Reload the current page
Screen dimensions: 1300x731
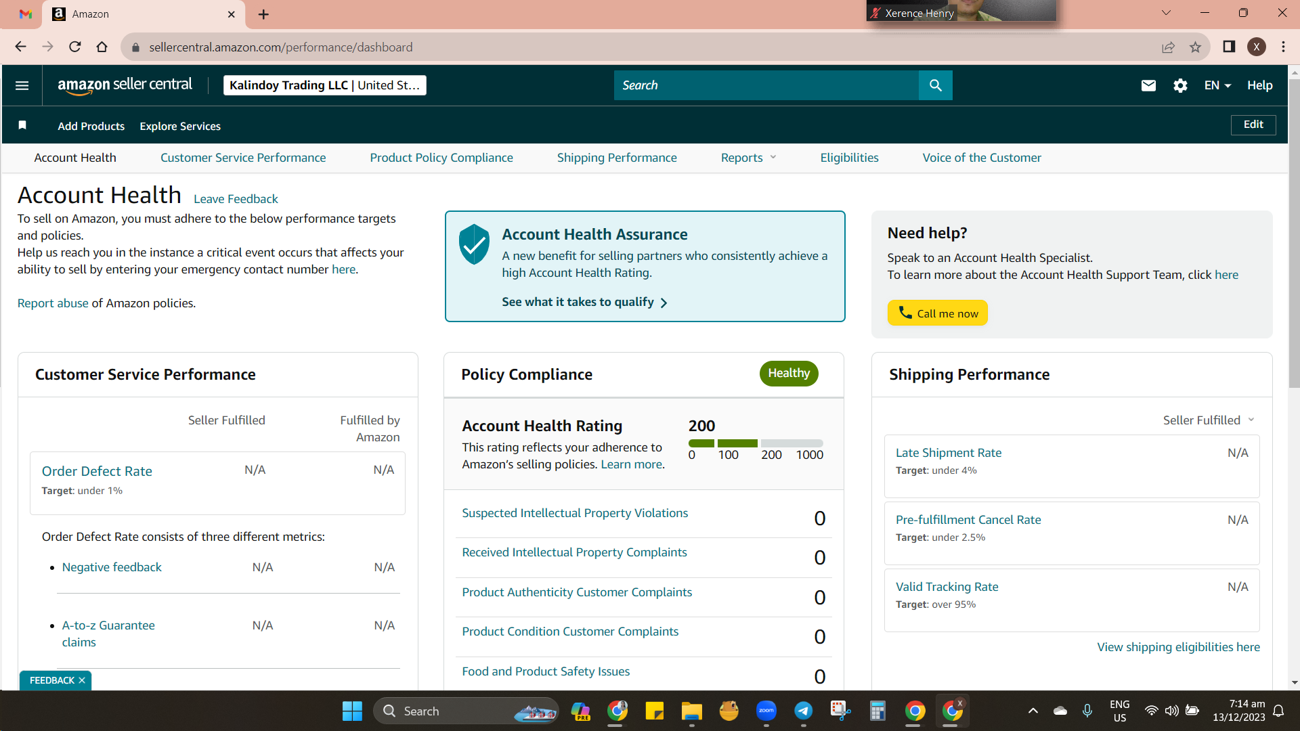(74, 47)
